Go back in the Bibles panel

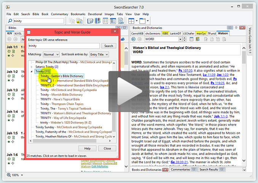pos(10,39)
